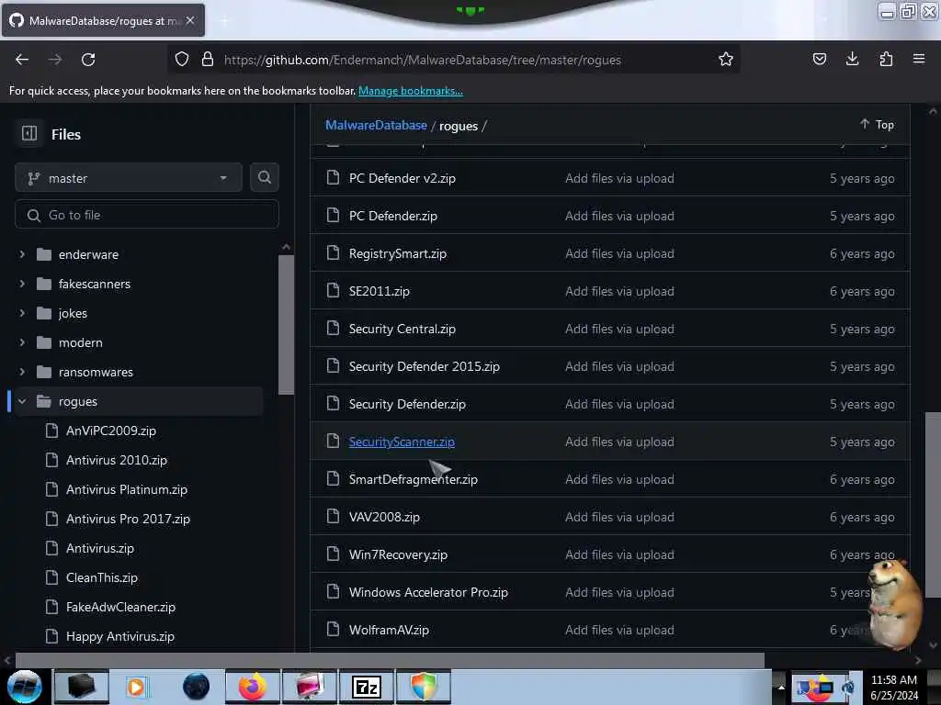Open the Windows security shield taskbar icon

pos(423,687)
